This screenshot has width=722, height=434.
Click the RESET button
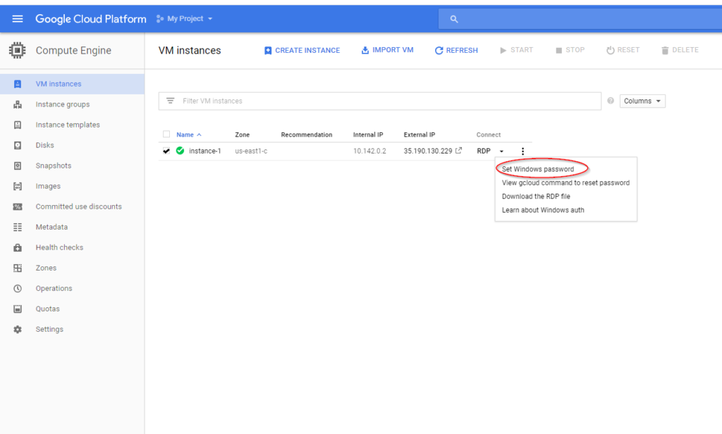tap(623, 50)
